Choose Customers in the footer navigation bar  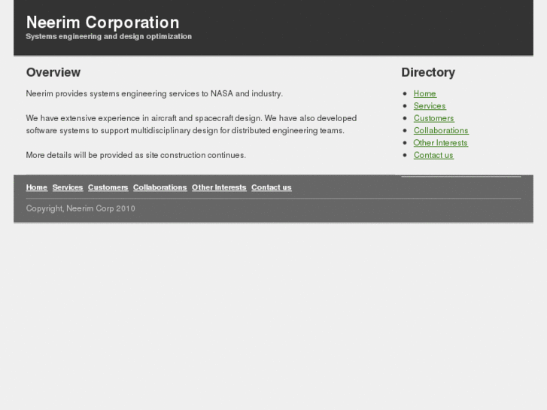click(108, 187)
